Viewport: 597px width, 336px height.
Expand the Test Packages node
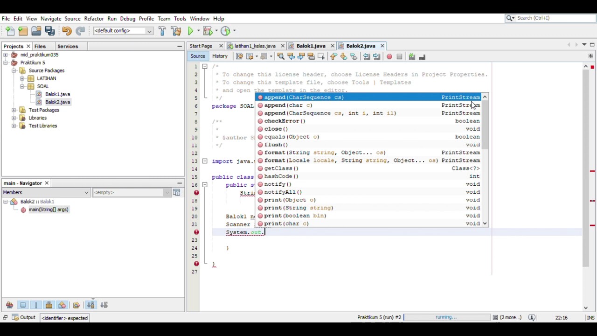click(x=14, y=110)
